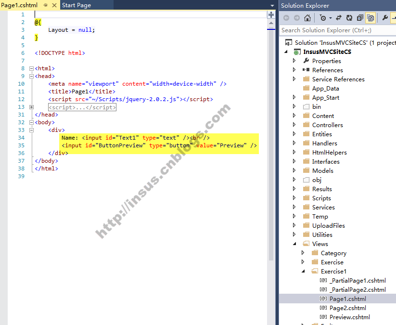Viewport: 396px width, 325px height.
Task: Click the Back arrow in Solution Explorer toolbar
Action: click(x=286, y=18)
